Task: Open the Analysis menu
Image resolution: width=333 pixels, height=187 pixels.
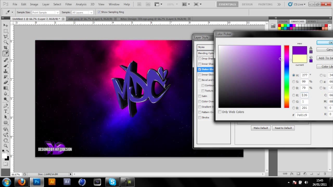Action: (81, 4)
